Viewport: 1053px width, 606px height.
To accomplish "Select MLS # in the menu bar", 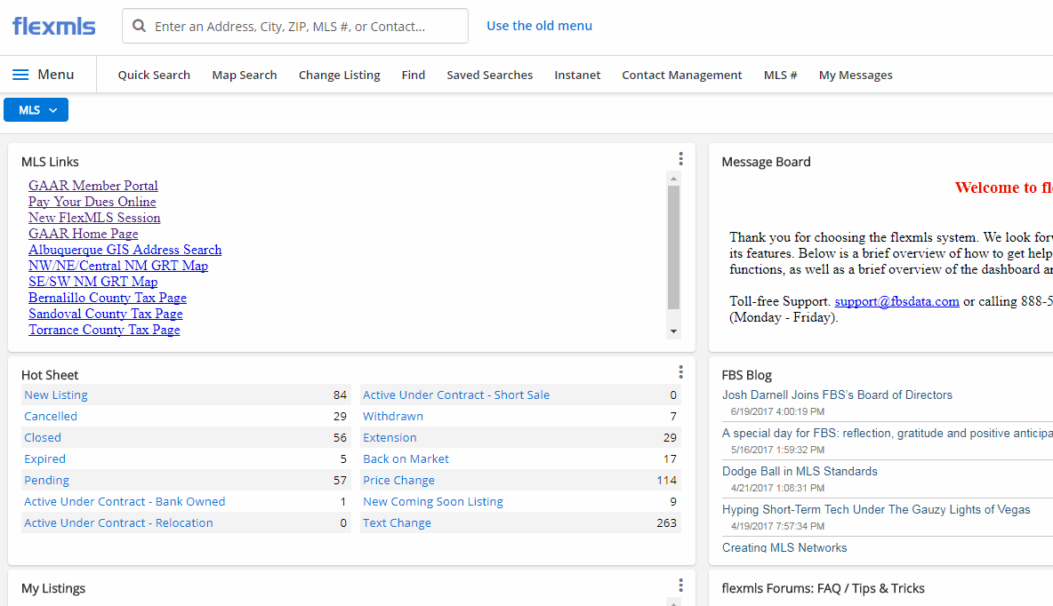I will point(780,76).
